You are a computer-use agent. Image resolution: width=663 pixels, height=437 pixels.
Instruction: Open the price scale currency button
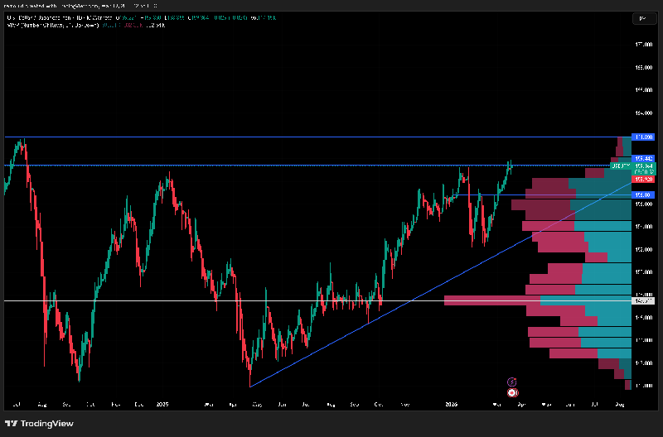[x=642, y=18]
